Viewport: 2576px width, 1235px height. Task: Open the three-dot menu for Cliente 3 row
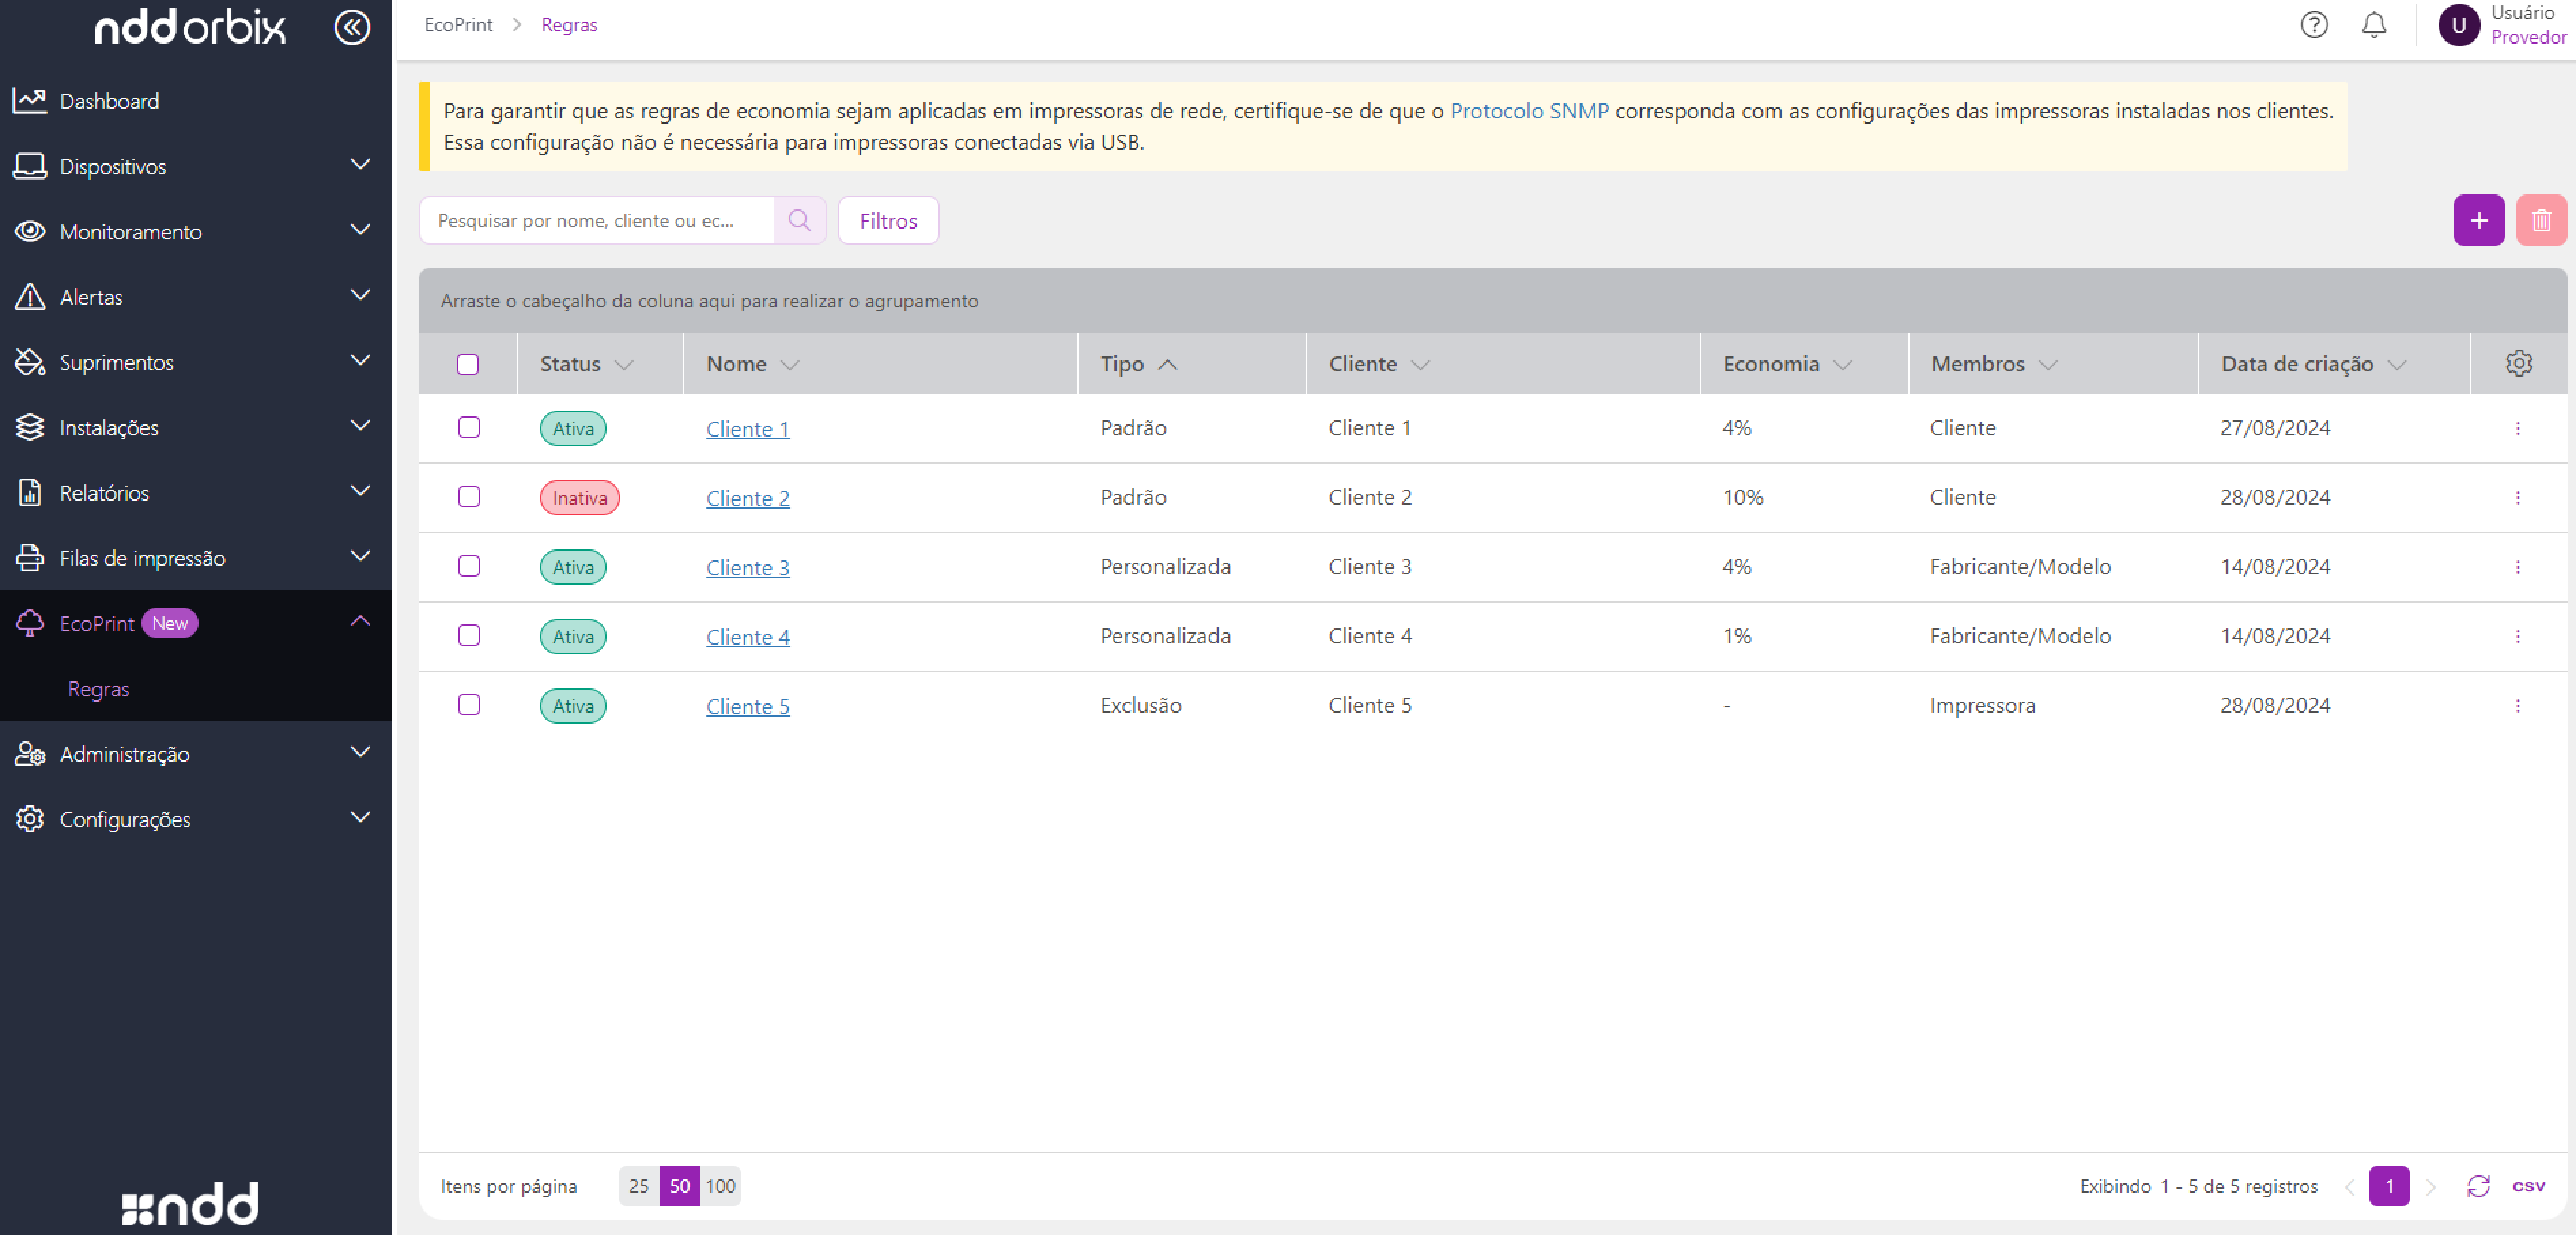[x=2517, y=567]
